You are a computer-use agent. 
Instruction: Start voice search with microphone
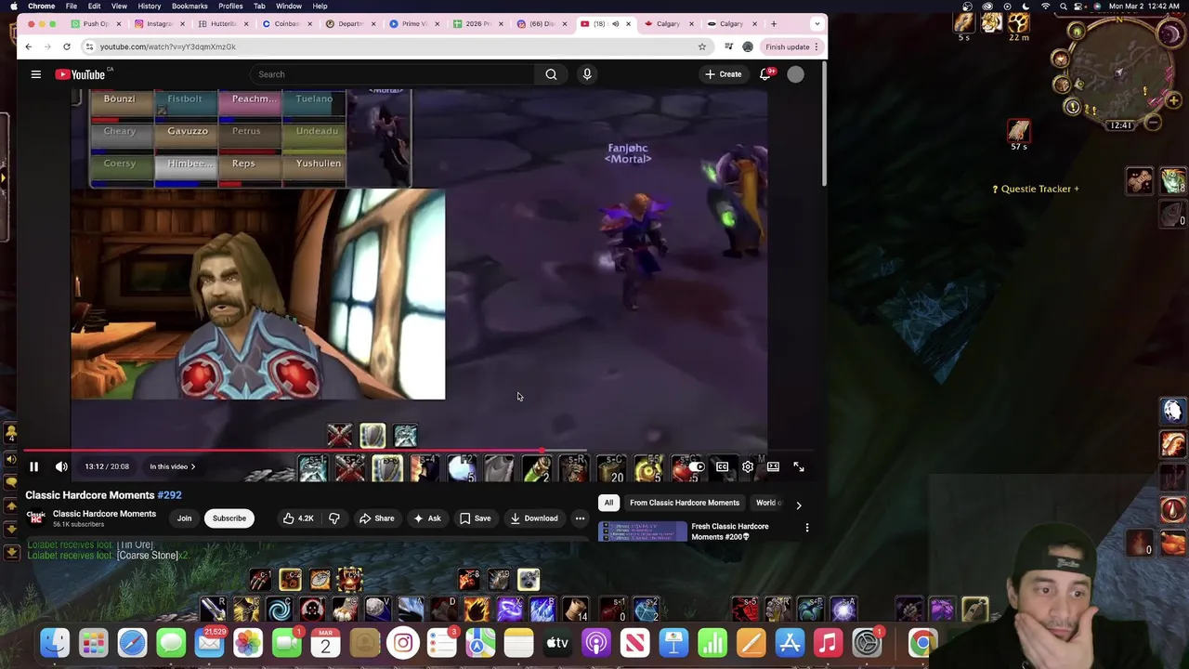(587, 74)
